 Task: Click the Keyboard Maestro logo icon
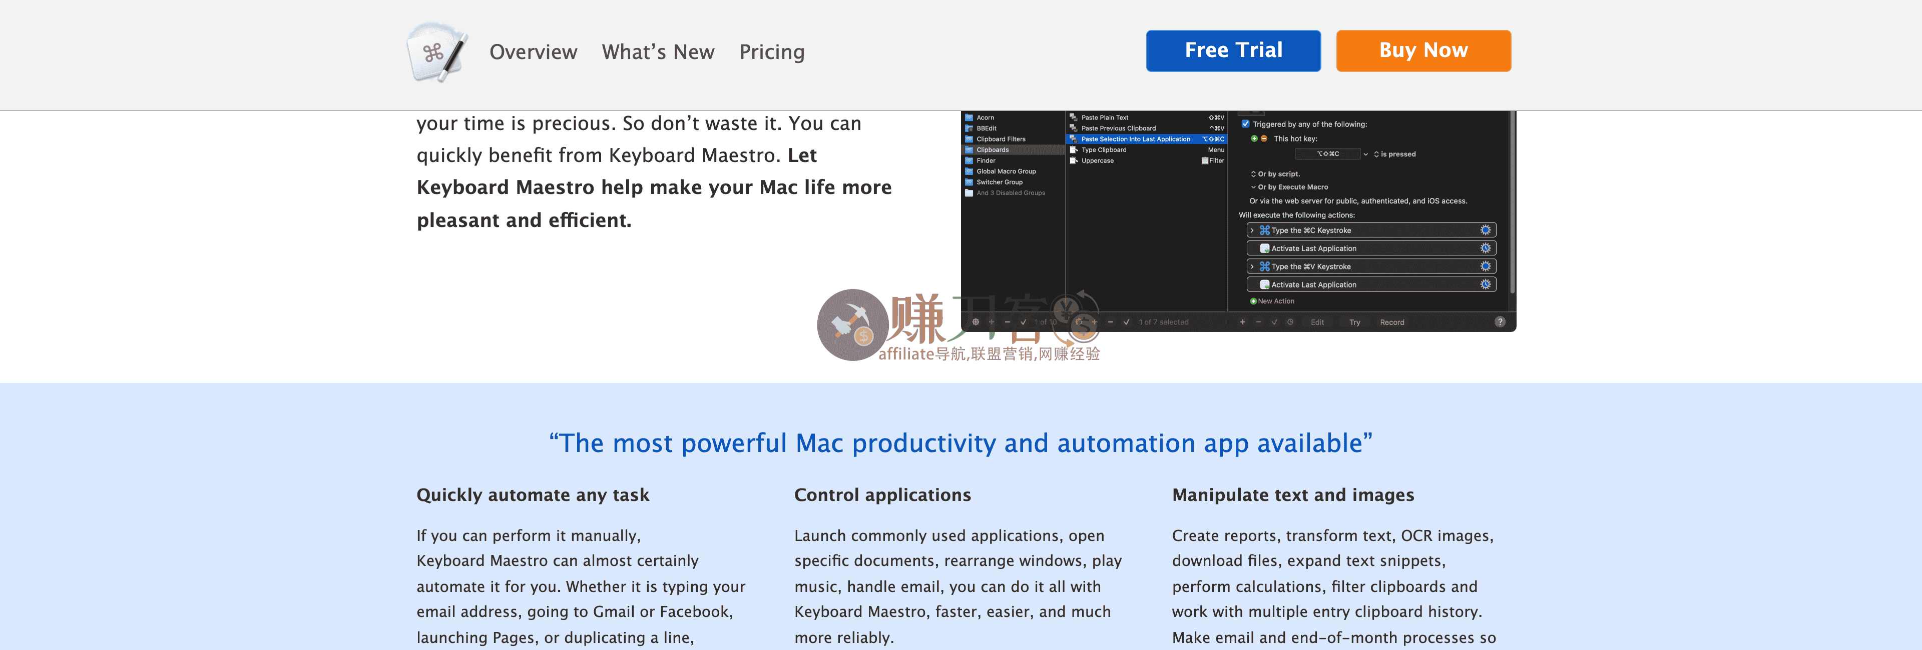(437, 52)
